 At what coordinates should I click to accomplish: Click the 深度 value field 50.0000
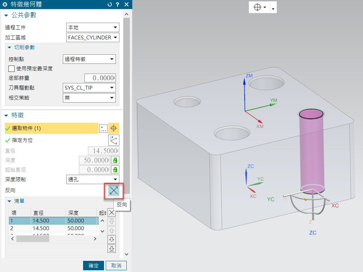tap(95, 160)
